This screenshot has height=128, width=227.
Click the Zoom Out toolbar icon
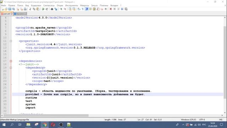click(x=65, y=9)
